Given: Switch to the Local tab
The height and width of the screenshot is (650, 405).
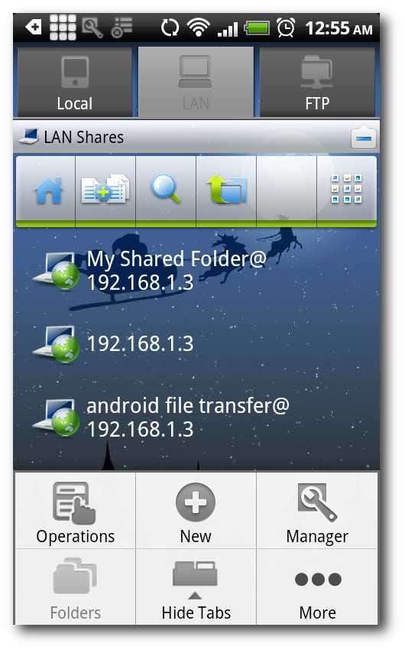Looking at the screenshot, I should click(75, 83).
